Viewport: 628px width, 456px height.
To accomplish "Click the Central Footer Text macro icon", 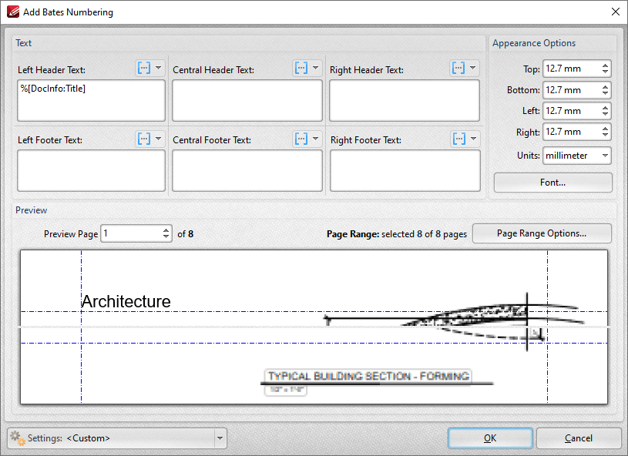I will 301,139.
